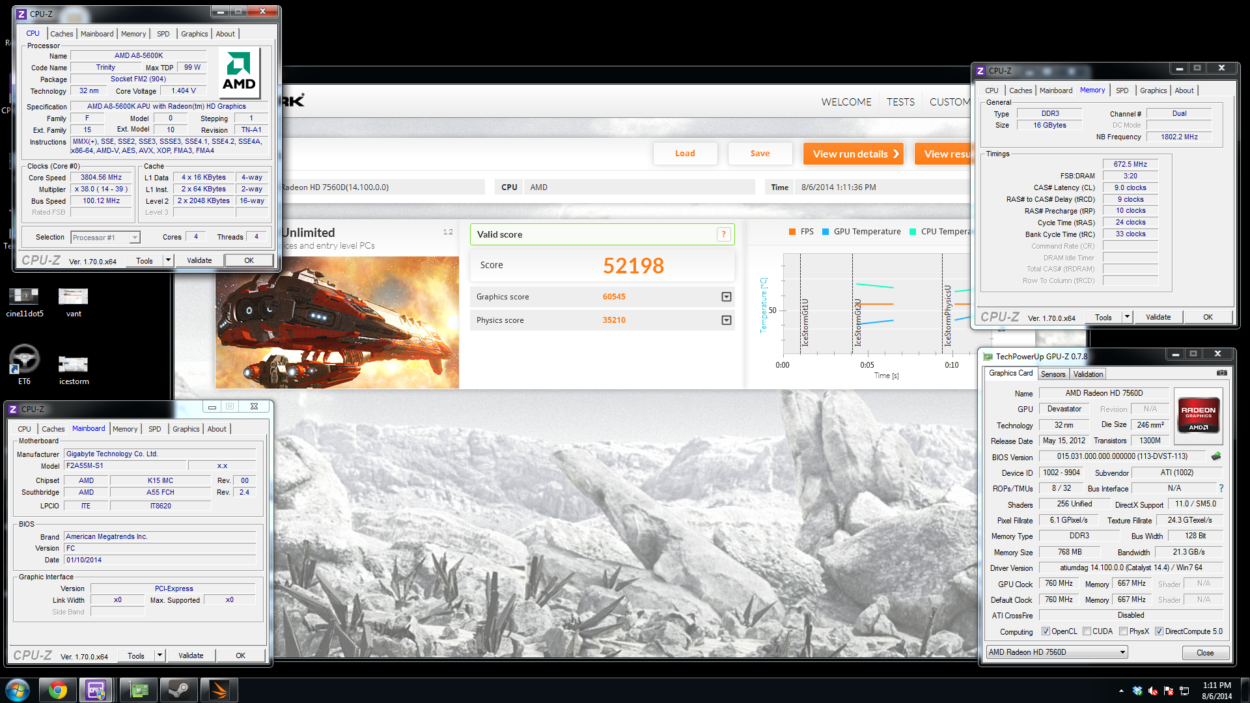The image size is (1250, 703).
Task: Click the GPU-Z graphics card taskbar icon
Action: [x=139, y=690]
